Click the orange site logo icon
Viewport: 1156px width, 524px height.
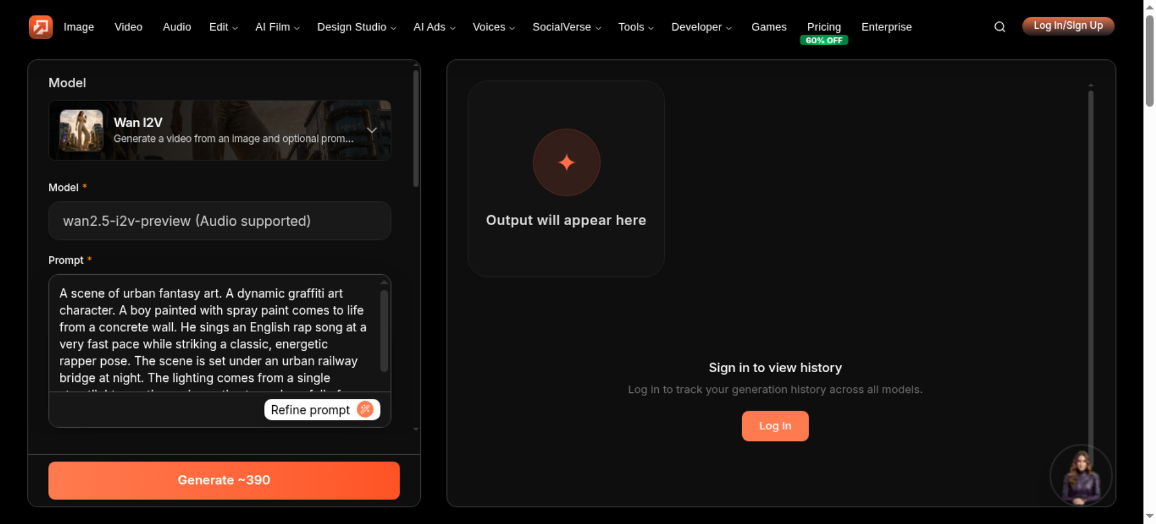[x=40, y=27]
